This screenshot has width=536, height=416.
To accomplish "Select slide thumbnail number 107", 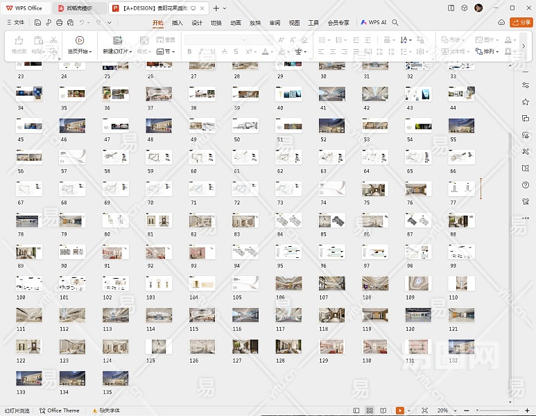I will pos(332,283).
